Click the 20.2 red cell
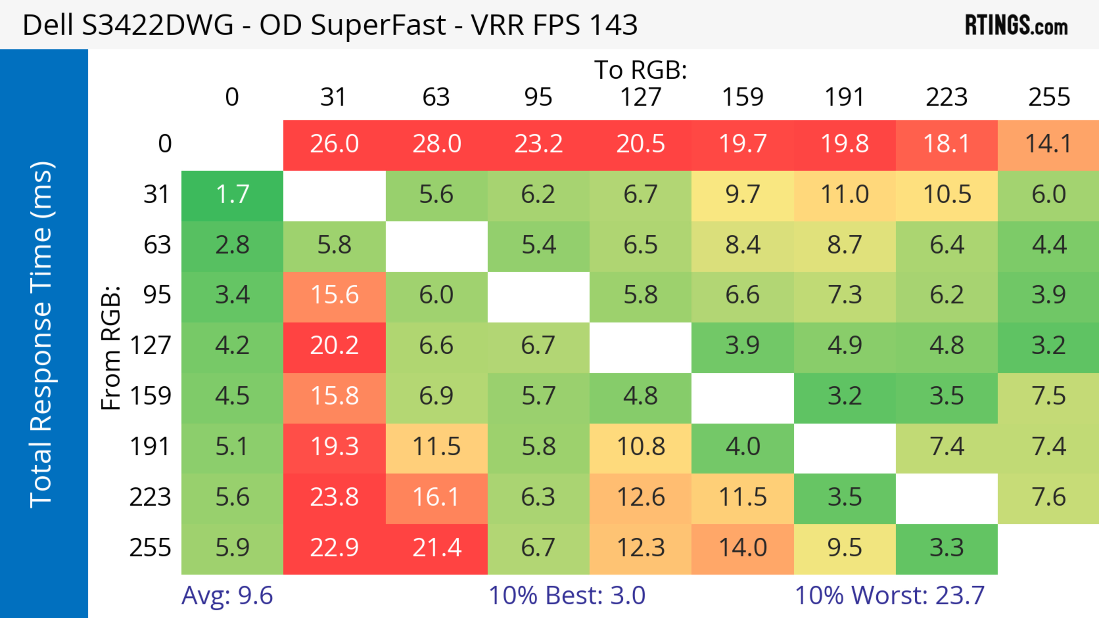 pos(334,346)
